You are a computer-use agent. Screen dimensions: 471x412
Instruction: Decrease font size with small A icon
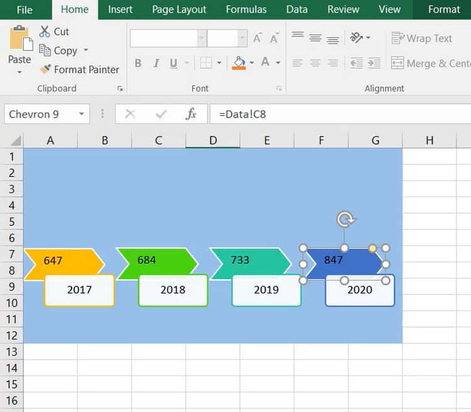click(274, 38)
